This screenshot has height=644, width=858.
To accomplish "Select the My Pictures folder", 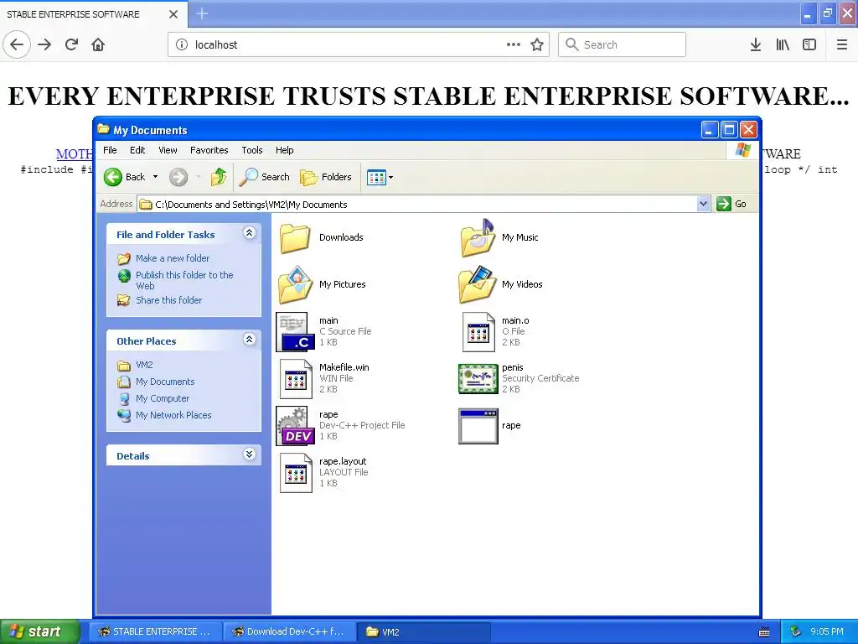I will 322,285.
